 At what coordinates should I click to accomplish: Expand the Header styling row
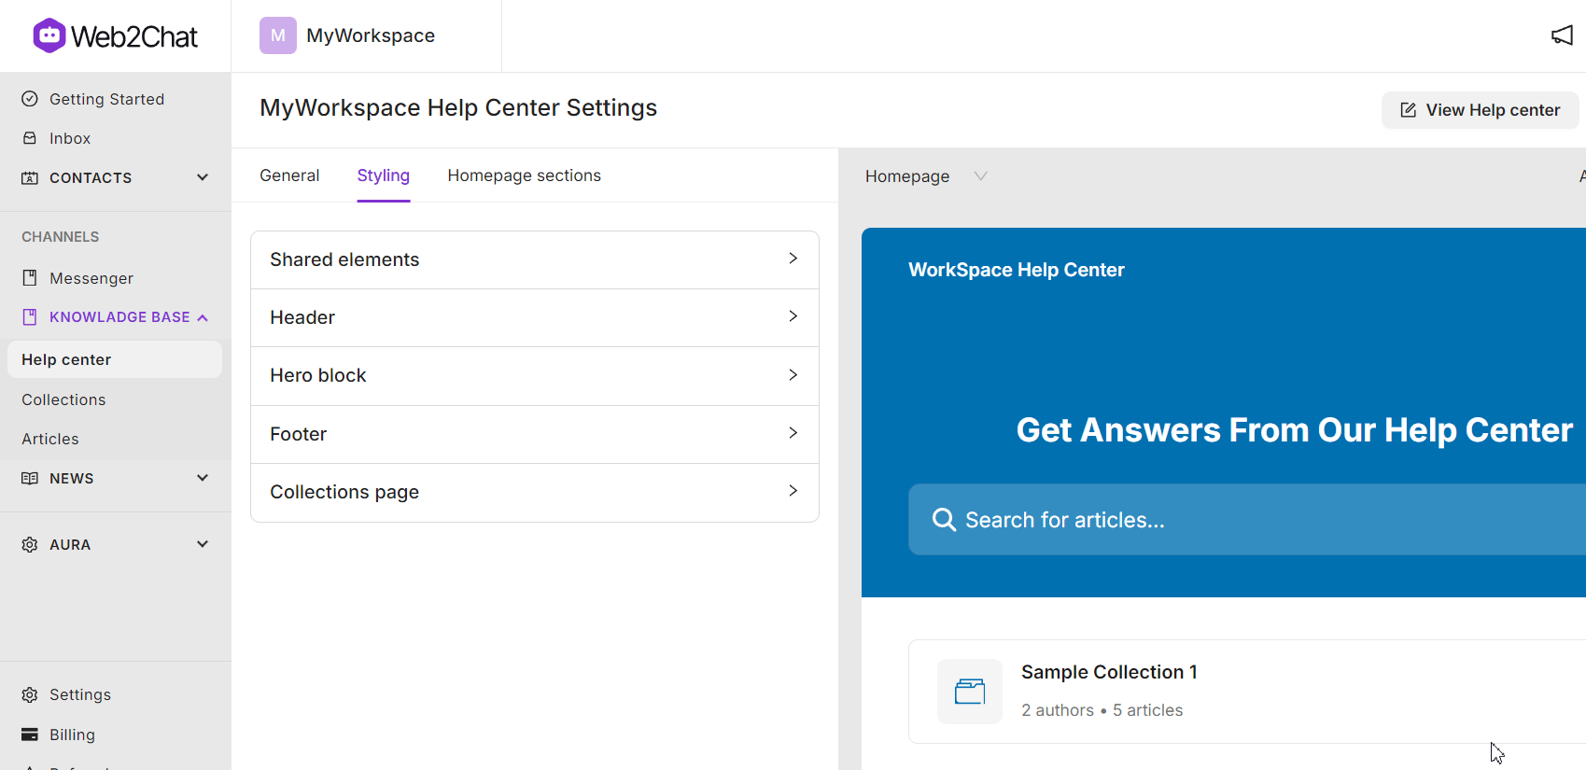click(535, 317)
